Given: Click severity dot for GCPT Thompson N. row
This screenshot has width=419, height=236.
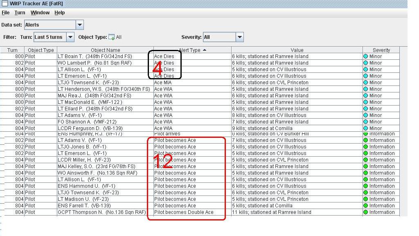Looking at the screenshot, I should (365, 212).
